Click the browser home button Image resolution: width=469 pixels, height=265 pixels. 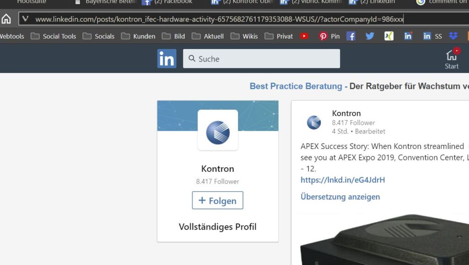(6, 19)
